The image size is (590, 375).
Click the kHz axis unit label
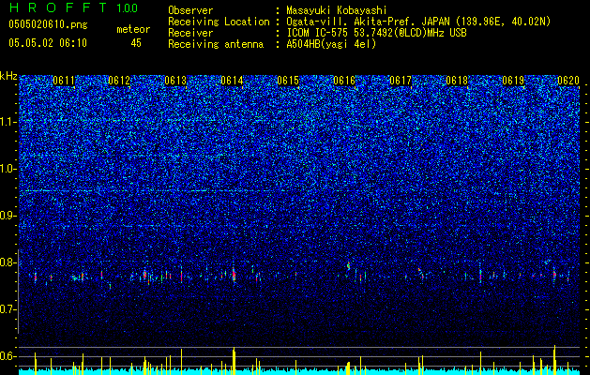tap(8, 76)
